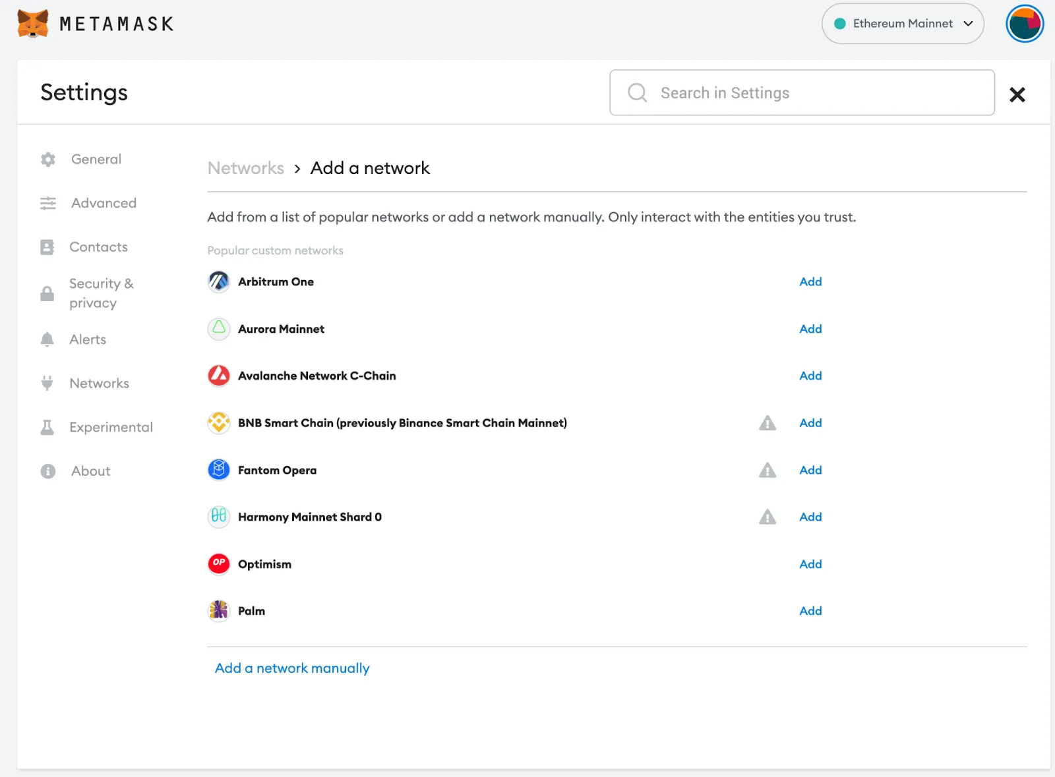Expand the Ethereum Mainnet network dropdown
Screen dimensions: 1055x777
click(x=903, y=24)
